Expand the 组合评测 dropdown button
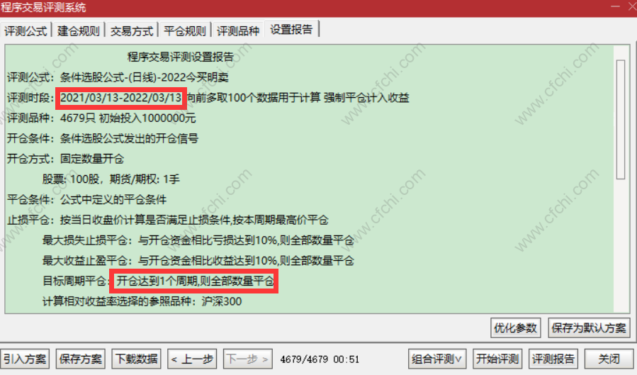Image resolution: width=637 pixels, height=375 pixels. tap(437, 359)
